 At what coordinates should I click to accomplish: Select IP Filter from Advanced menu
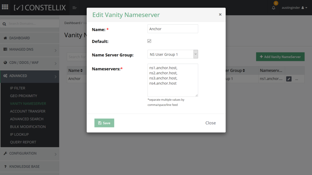(18, 88)
